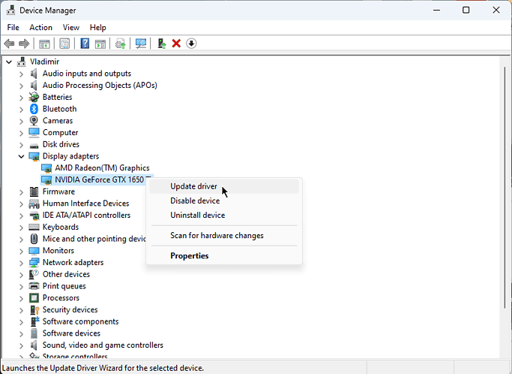
Task: Select Uninstall device in context menu
Action: tap(197, 216)
